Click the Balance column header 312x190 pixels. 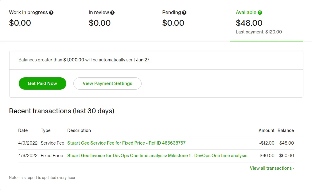(286, 130)
